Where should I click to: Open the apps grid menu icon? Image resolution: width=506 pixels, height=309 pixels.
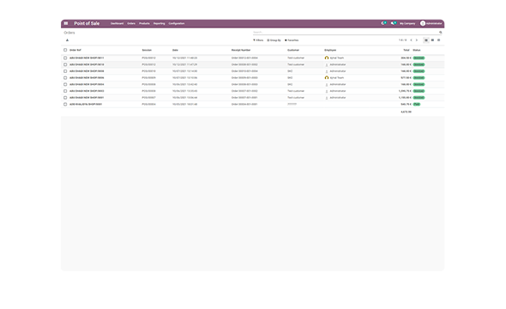click(x=66, y=23)
